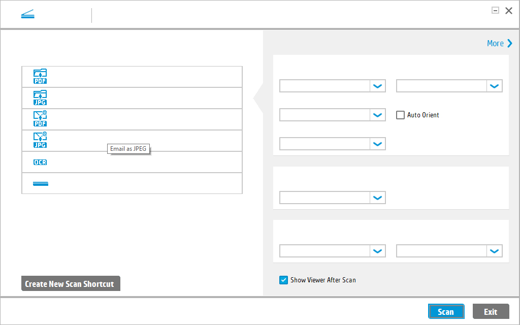
Task: Expand the dropdown beside Auto Orient
Action: tap(449, 86)
